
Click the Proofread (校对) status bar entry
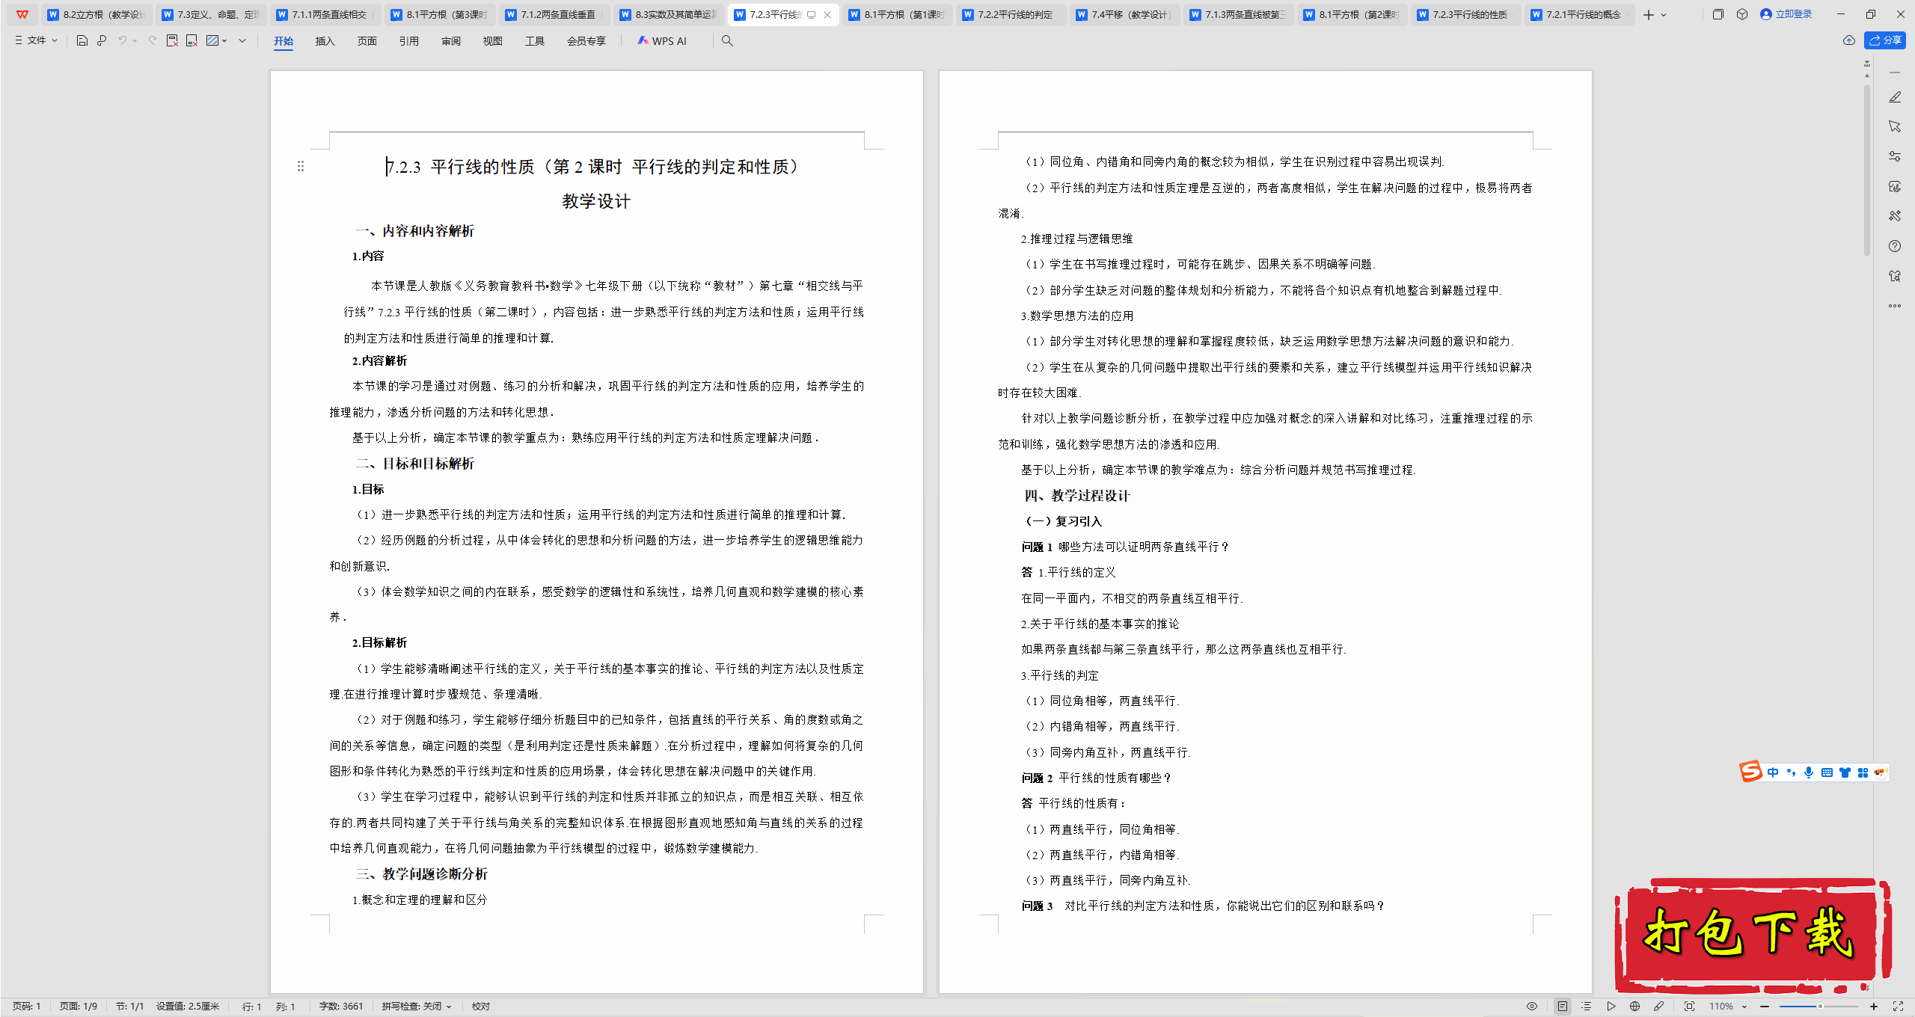481,1007
